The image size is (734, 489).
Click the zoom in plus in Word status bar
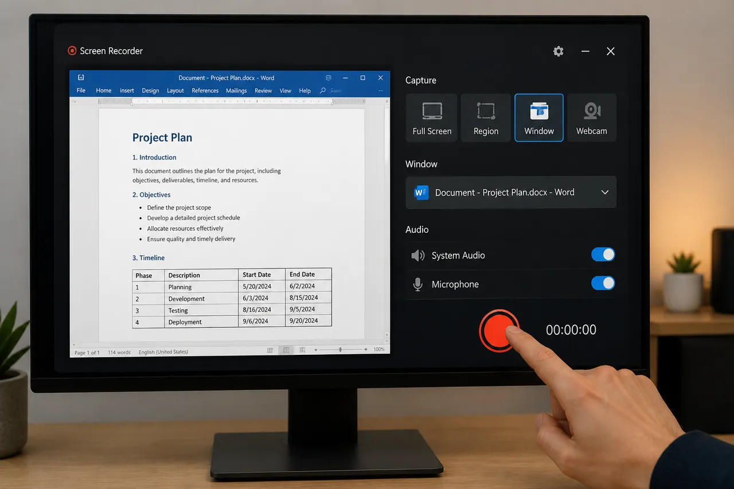tap(365, 350)
